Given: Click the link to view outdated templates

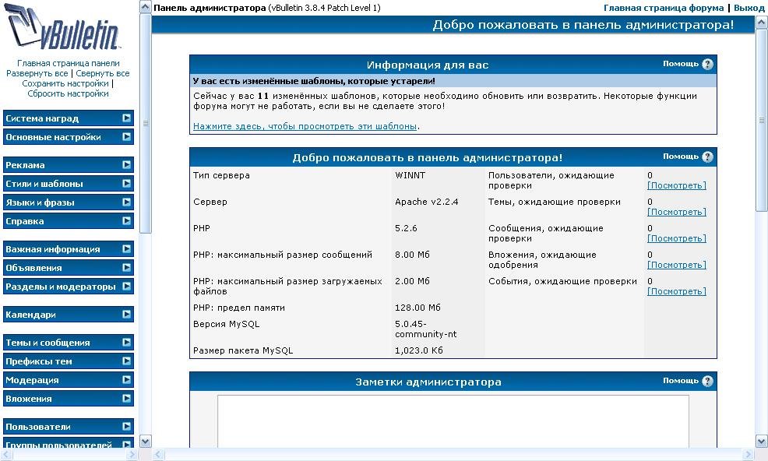Looking at the screenshot, I should pyautogui.click(x=305, y=126).
